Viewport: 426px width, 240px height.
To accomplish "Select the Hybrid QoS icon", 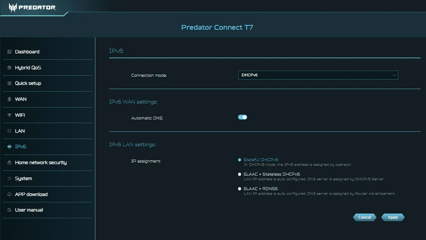I will pos(9,68).
